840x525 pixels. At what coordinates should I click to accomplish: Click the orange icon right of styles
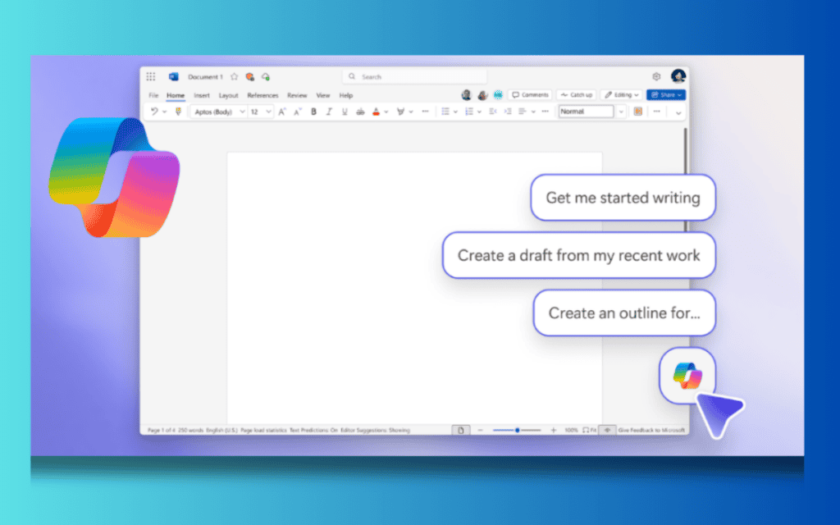pyautogui.click(x=637, y=112)
